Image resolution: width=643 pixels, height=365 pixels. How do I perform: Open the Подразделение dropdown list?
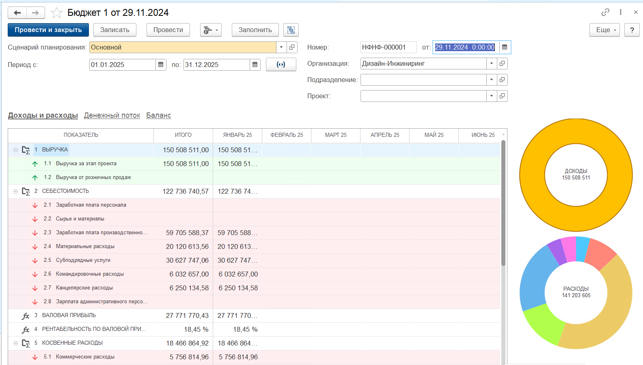pos(492,80)
